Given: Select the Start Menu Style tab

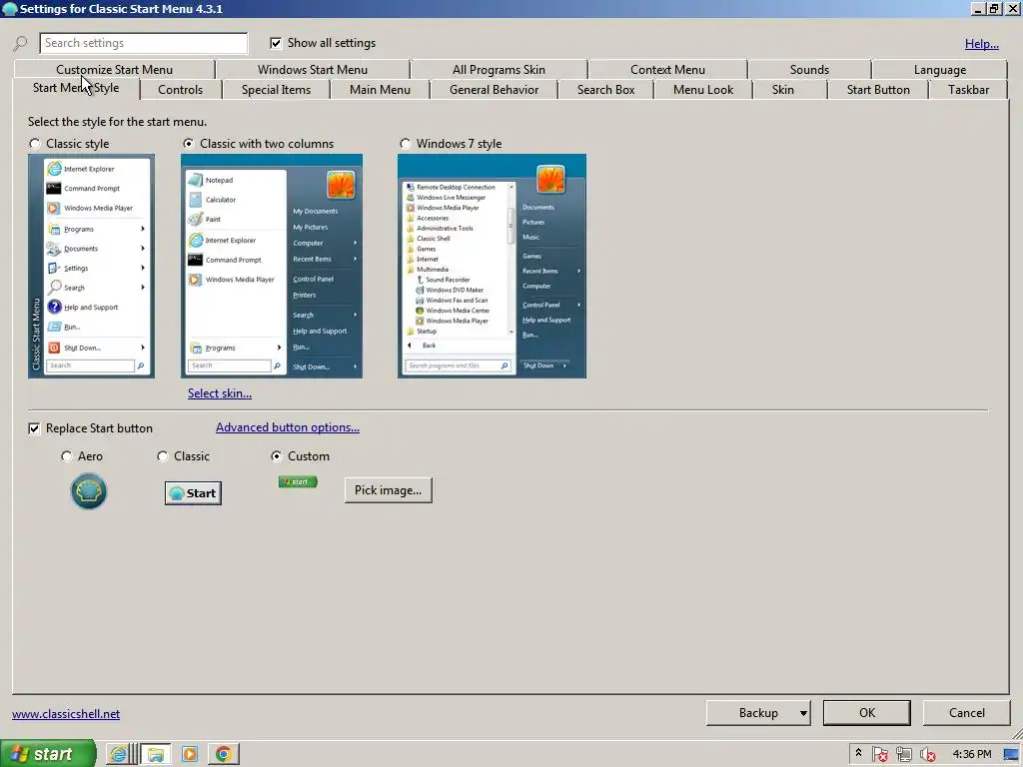Looking at the screenshot, I should click(76, 89).
